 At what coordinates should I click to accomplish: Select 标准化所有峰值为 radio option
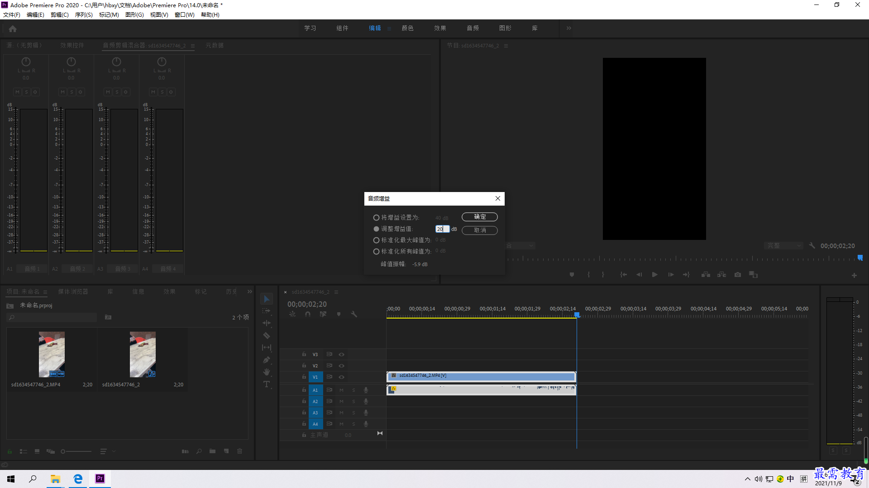pyautogui.click(x=376, y=252)
